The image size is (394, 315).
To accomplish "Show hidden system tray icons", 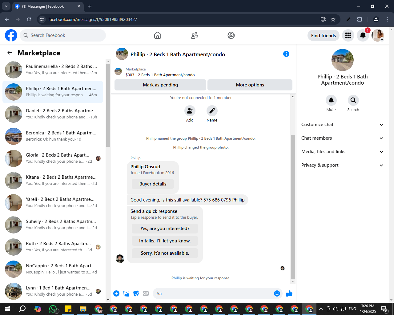I will click(321, 309).
